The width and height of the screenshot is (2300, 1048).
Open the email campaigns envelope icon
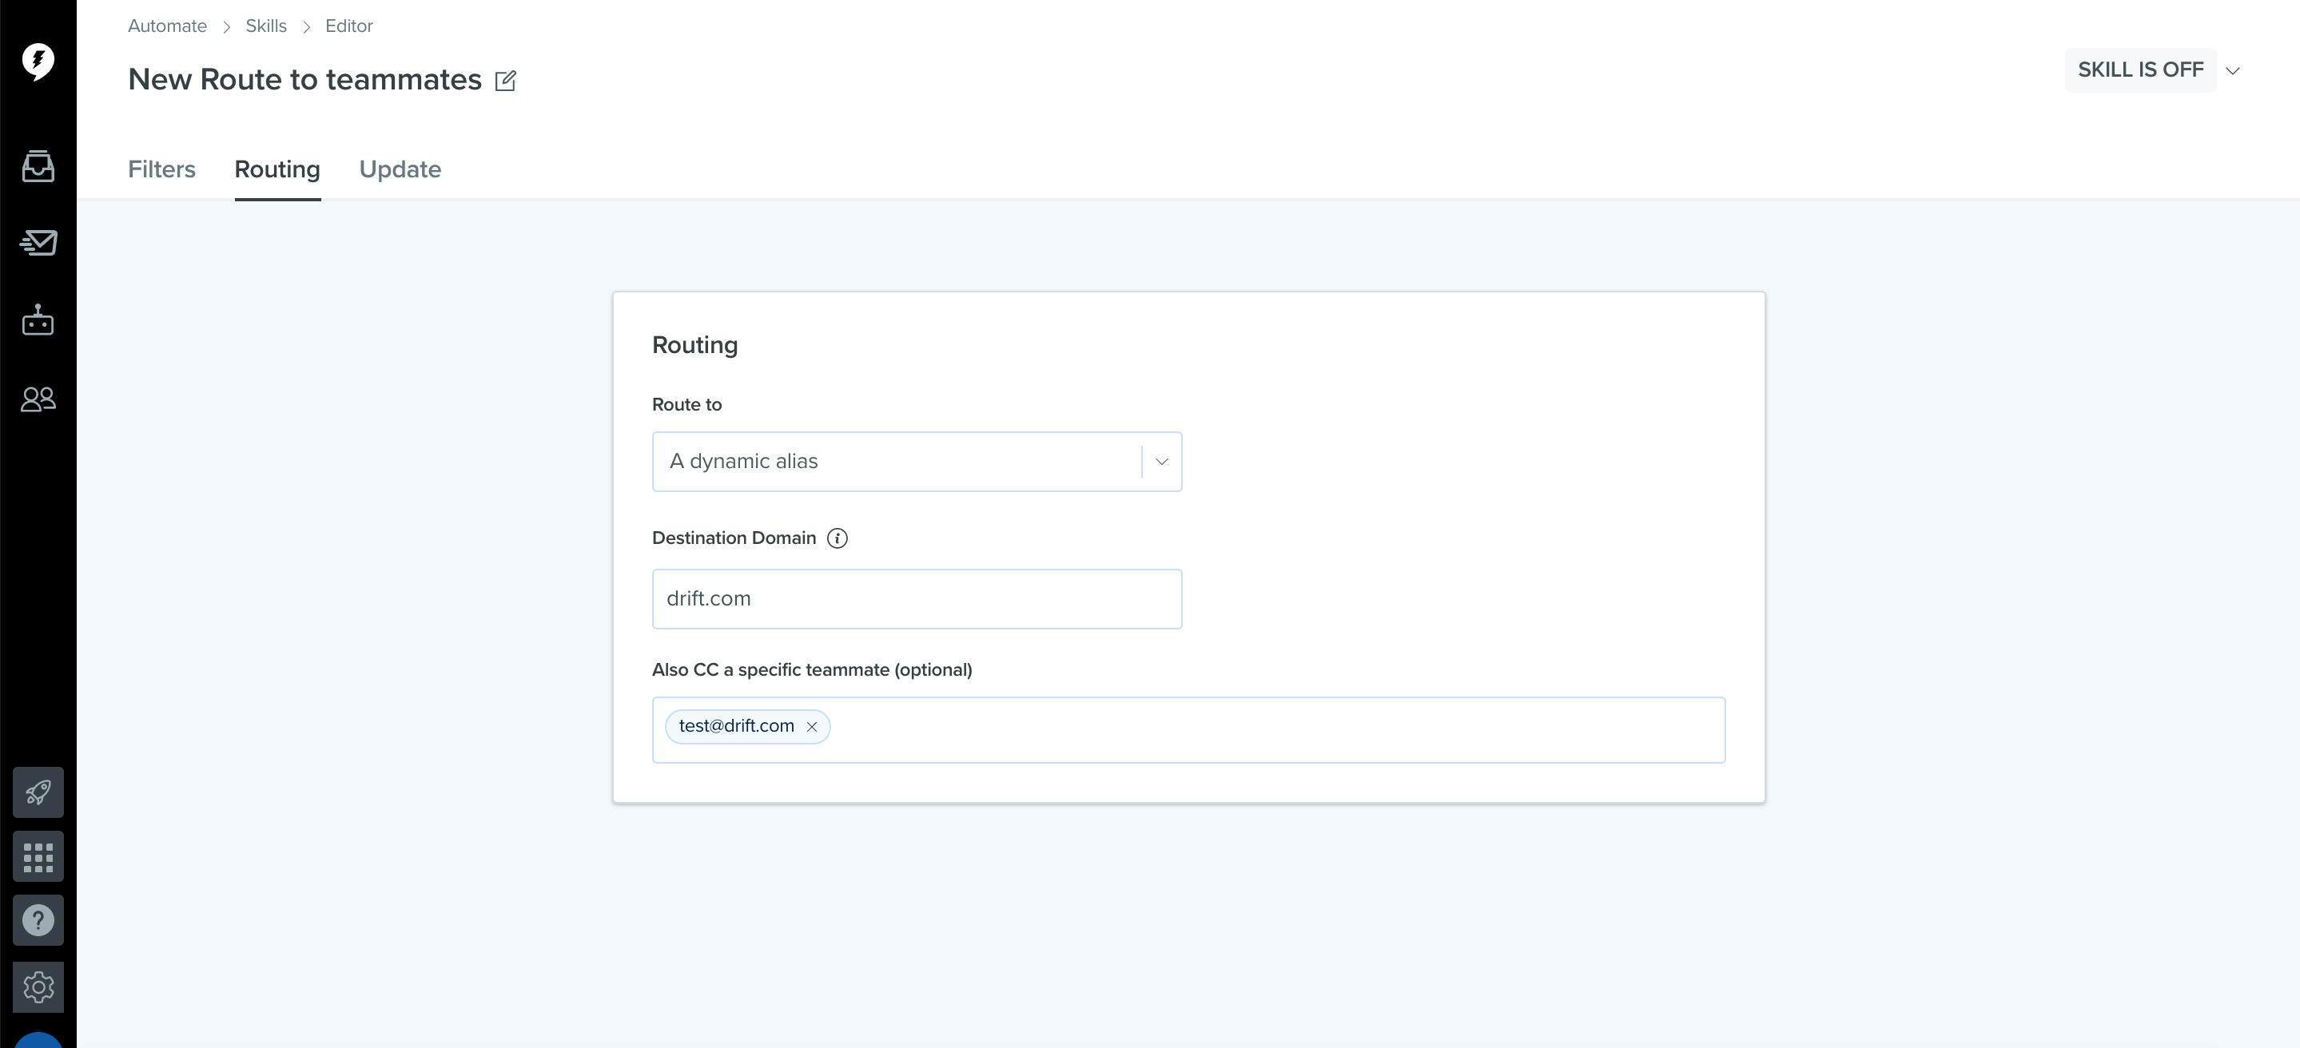tap(38, 242)
